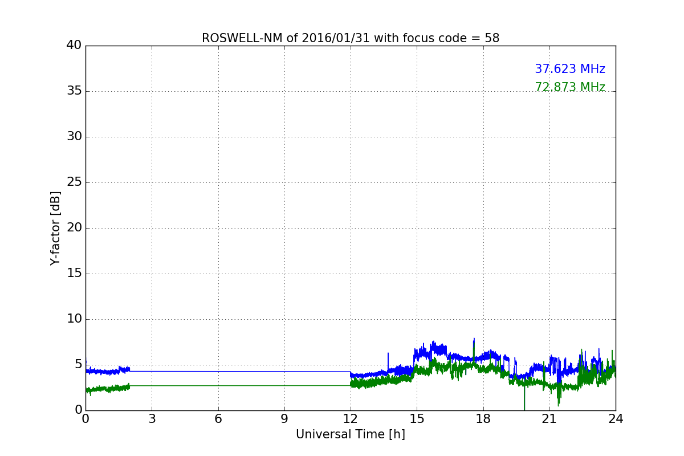Click the blue 37.623 MHz legend label
Screen dimensions: 684x456
(570, 69)
